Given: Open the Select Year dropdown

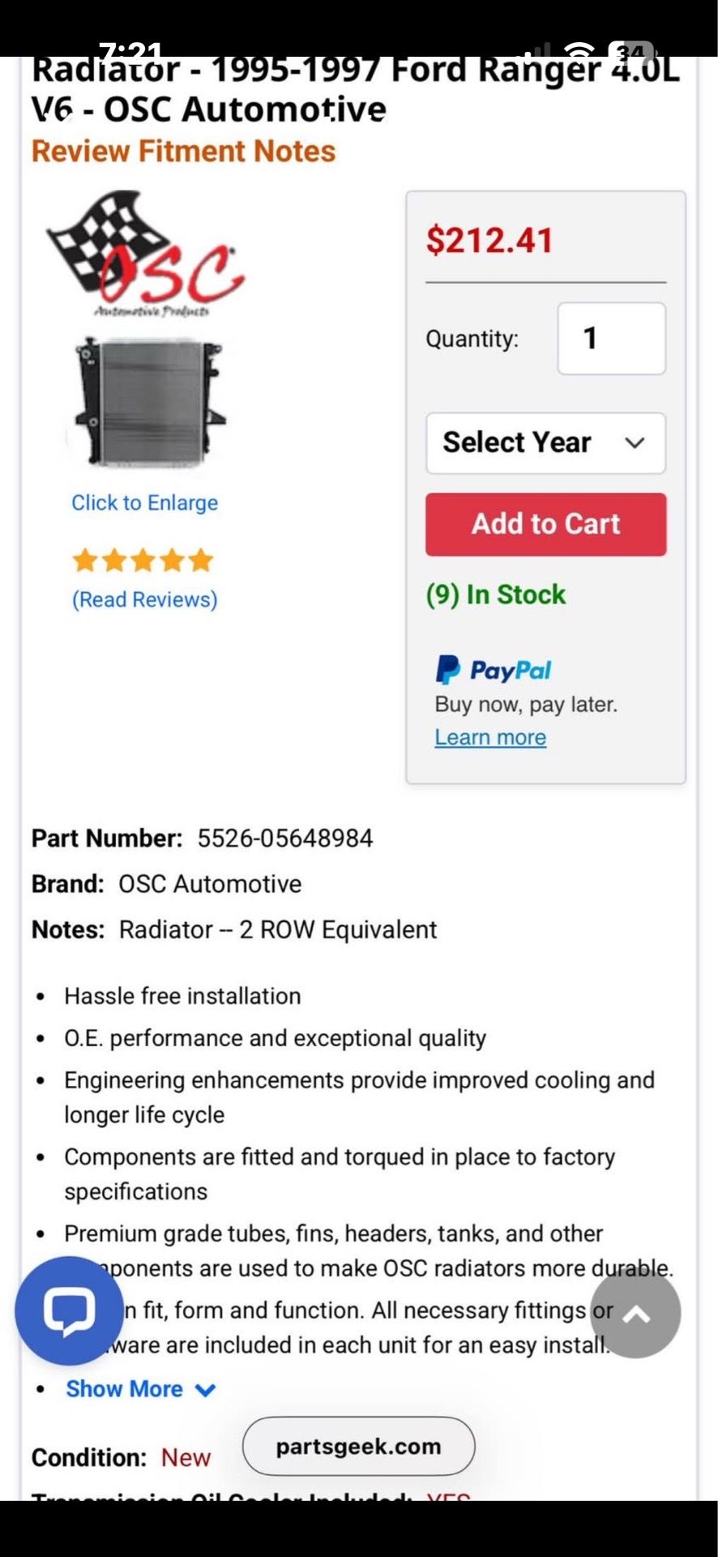Looking at the screenshot, I should pos(545,443).
